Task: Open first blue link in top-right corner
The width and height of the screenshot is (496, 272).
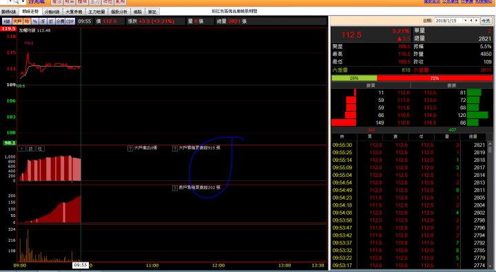Action: click(x=432, y=1)
